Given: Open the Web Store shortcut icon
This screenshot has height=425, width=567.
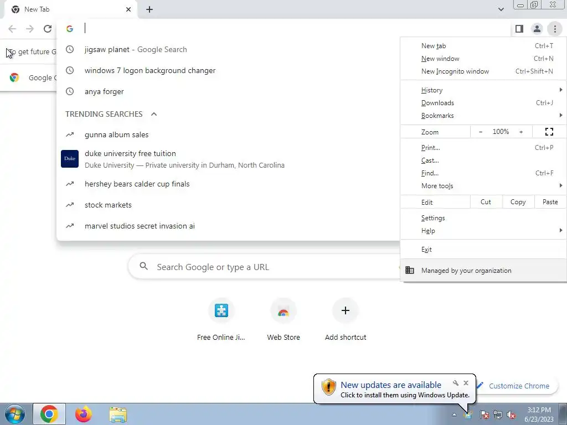Looking at the screenshot, I should click(283, 310).
